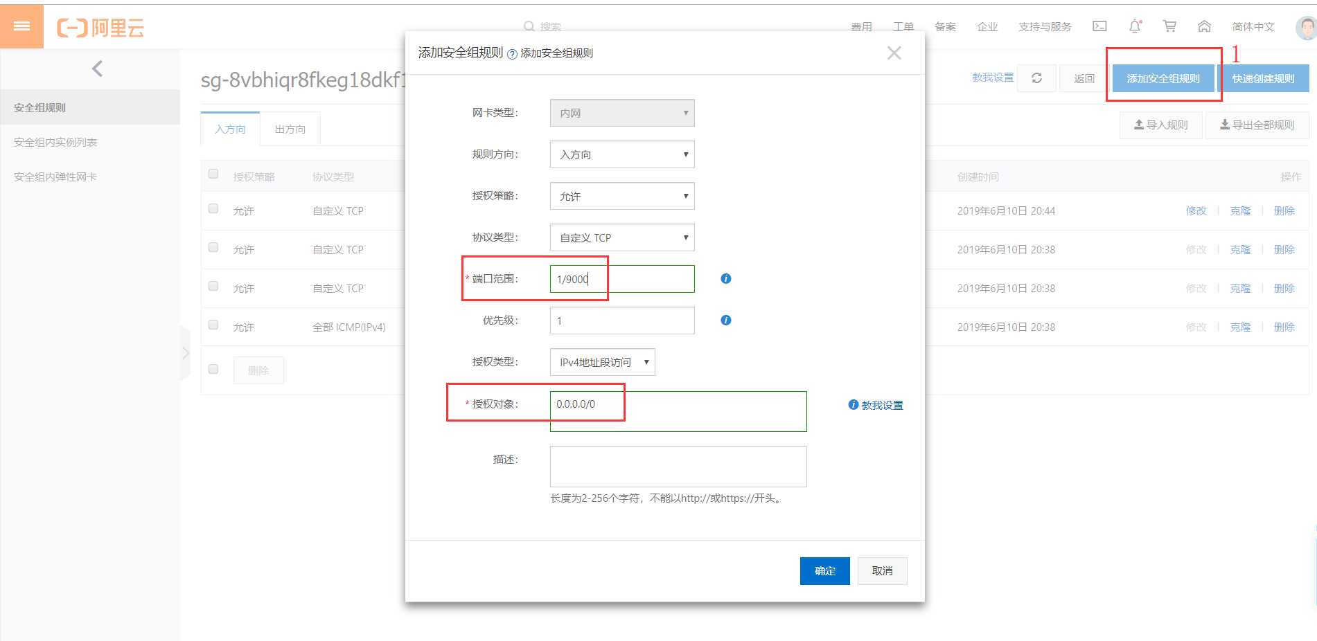The width and height of the screenshot is (1317, 641).
Task: Close the add security group rule dialog
Action: click(x=894, y=53)
